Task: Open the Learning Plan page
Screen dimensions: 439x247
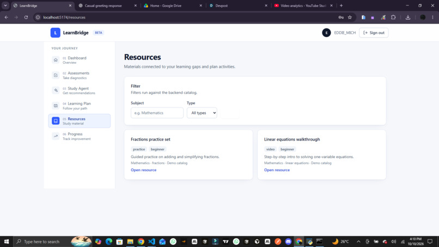Action: [79, 106]
